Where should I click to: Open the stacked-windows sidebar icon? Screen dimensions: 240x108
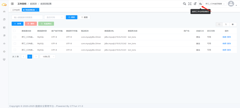pyautogui.click(x=4, y=20)
